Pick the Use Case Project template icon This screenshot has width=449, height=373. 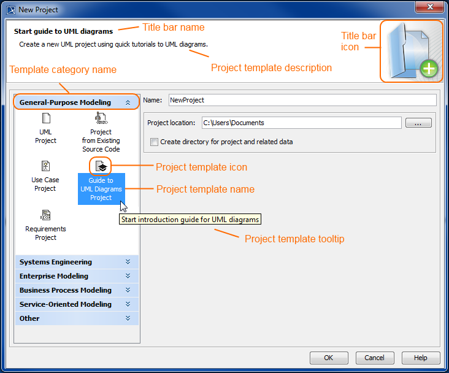(45, 166)
